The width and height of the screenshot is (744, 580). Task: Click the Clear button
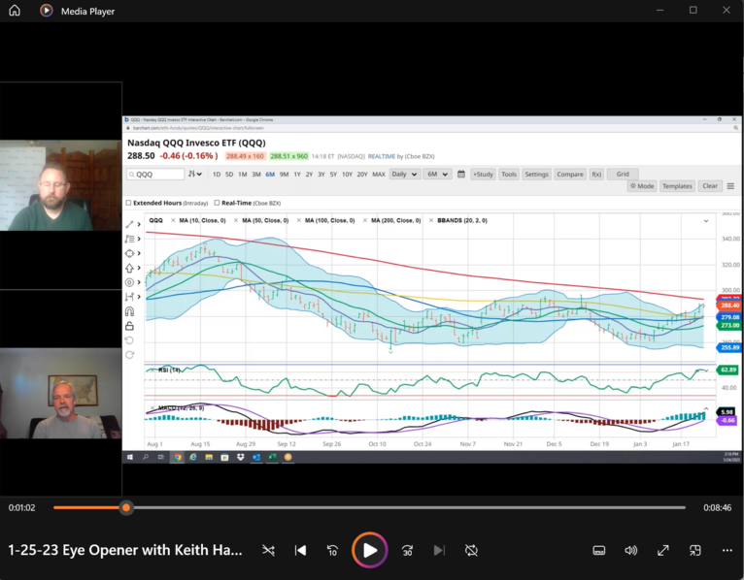710,186
